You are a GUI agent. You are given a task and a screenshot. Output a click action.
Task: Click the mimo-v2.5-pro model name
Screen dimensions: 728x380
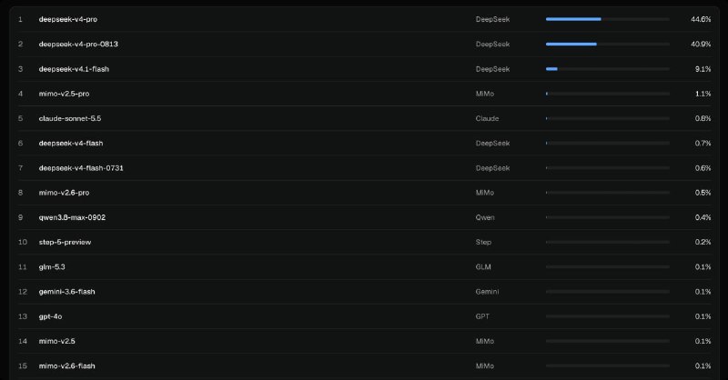click(x=64, y=94)
